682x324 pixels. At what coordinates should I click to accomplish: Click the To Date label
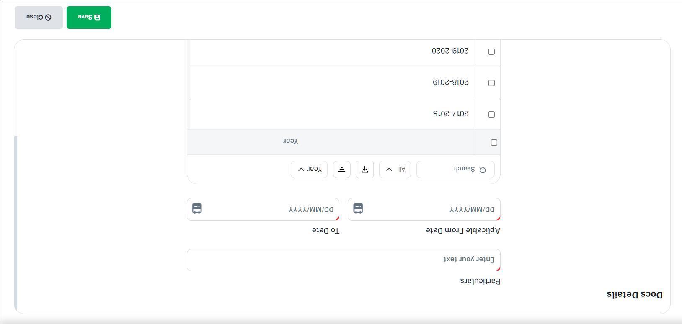(x=325, y=230)
